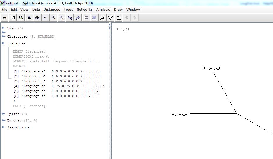Expand the Network tree node

pos(3,121)
